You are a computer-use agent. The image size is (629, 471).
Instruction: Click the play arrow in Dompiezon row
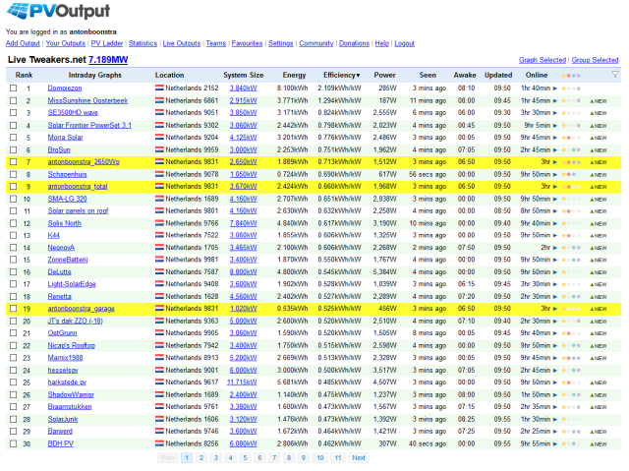click(555, 88)
